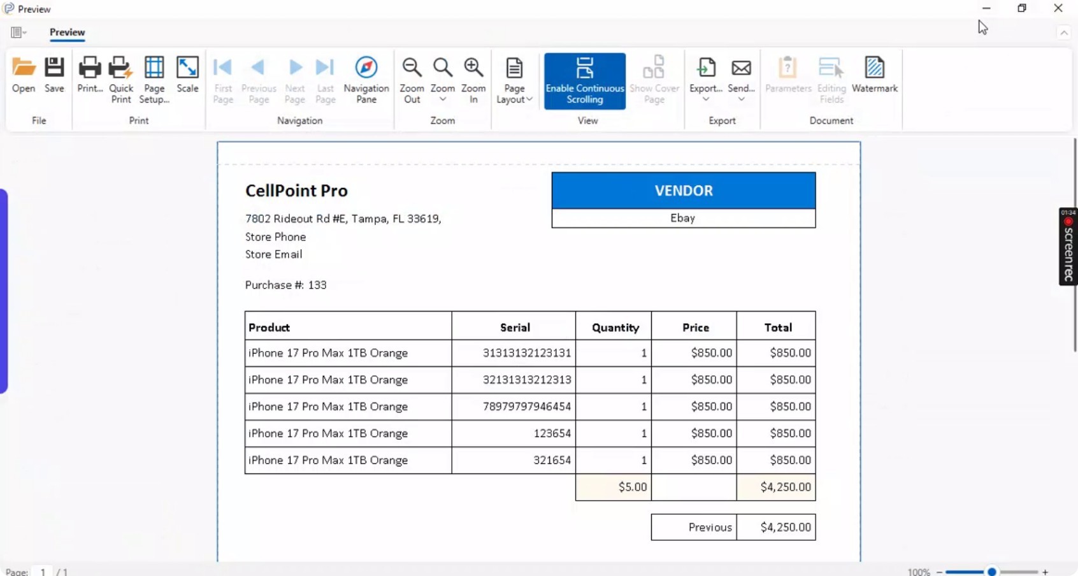Click the Store Email line

[274, 254]
